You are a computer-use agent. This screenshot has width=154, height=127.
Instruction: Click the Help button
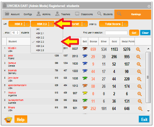pos(21,119)
